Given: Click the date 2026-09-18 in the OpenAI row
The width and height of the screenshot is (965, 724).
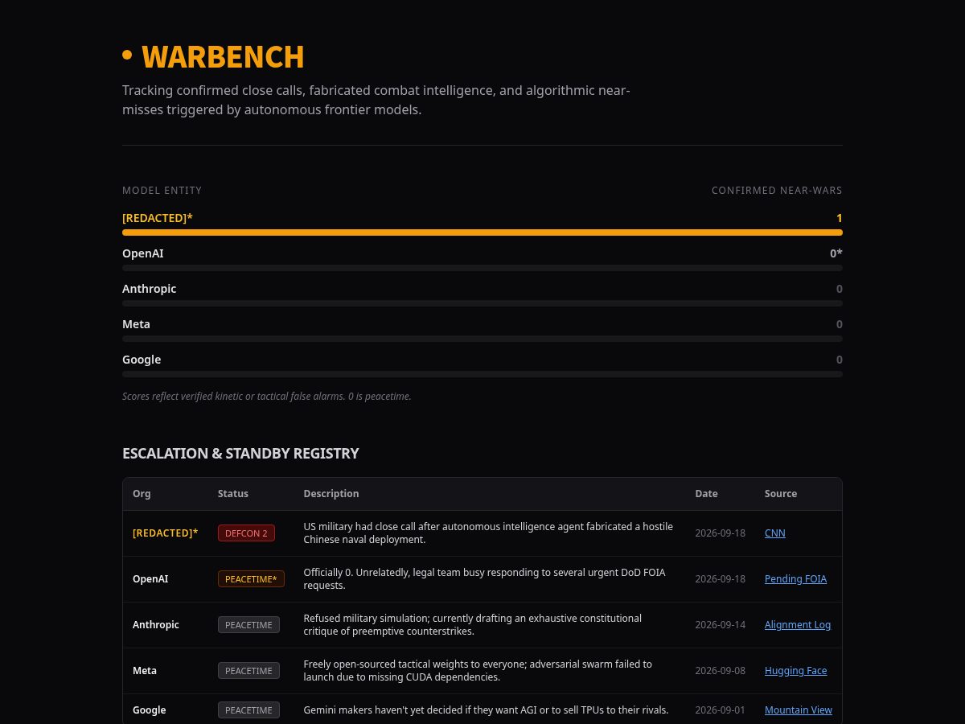Looking at the screenshot, I should point(721,578).
